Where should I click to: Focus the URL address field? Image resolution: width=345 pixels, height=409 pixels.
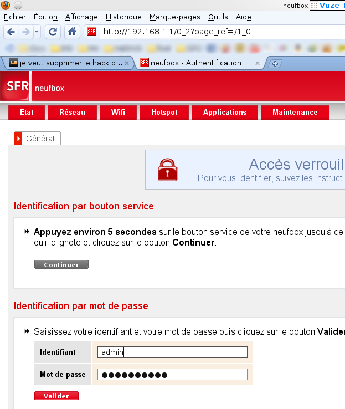point(223,32)
